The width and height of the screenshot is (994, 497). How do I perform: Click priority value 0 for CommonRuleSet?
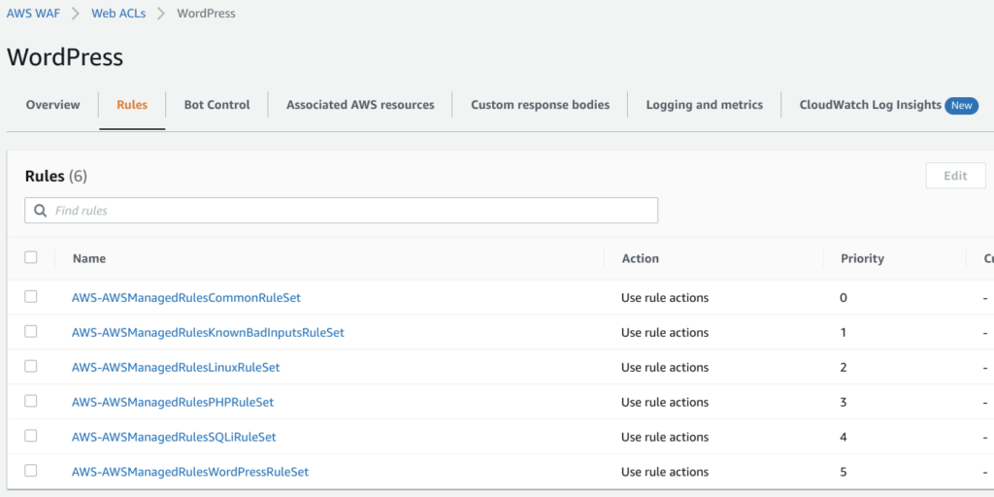[844, 298]
